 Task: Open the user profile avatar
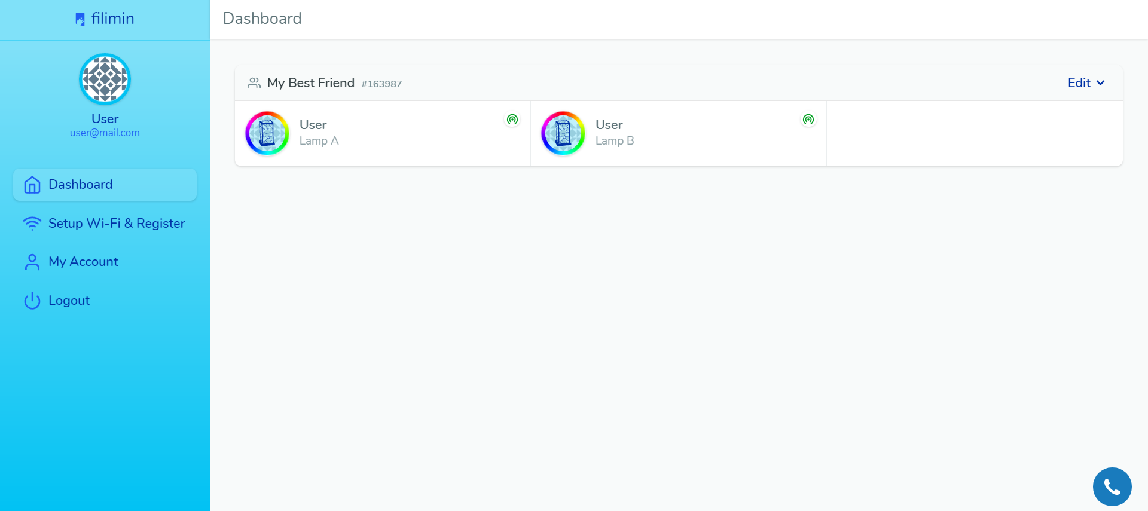pos(105,79)
